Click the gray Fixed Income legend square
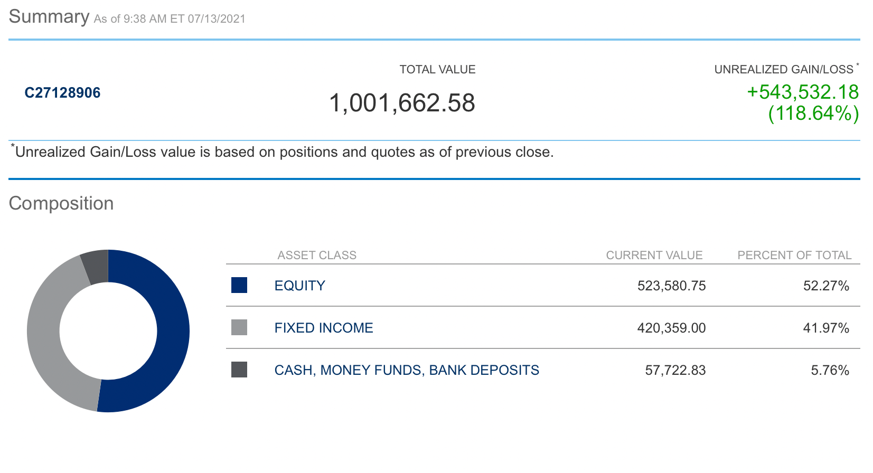Viewport: 873px width, 473px height. (x=239, y=327)
